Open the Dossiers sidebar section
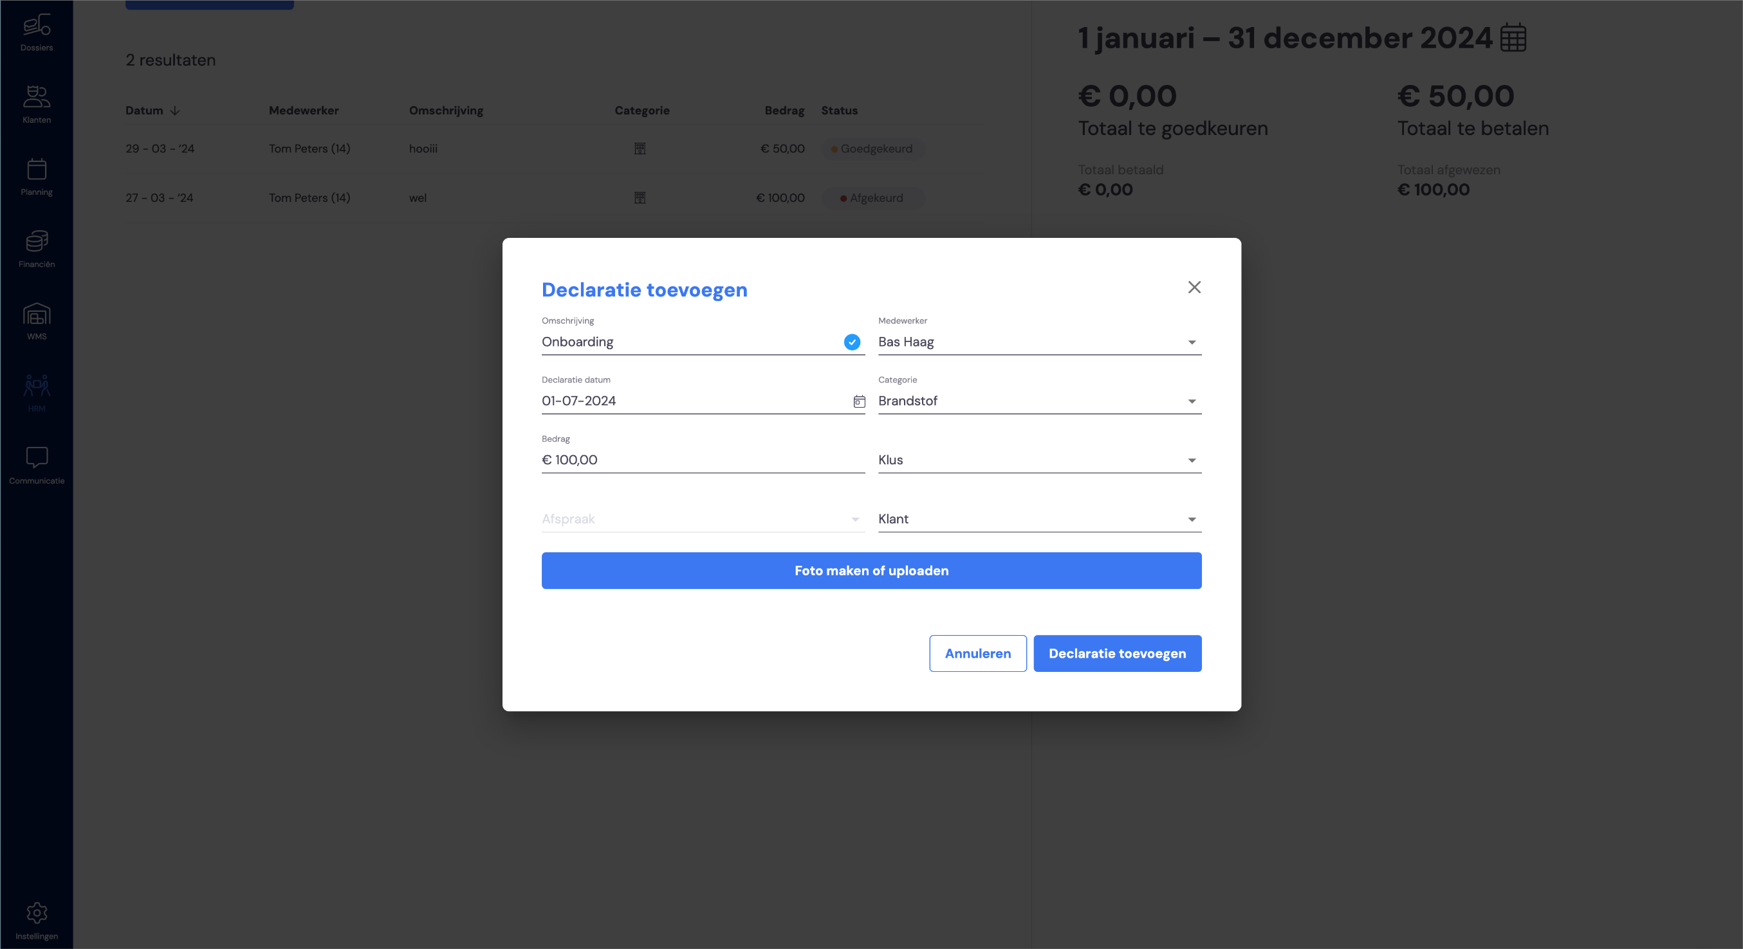Image resolution: width=1743 pixels, height=949 pixels. click(37, 33)
